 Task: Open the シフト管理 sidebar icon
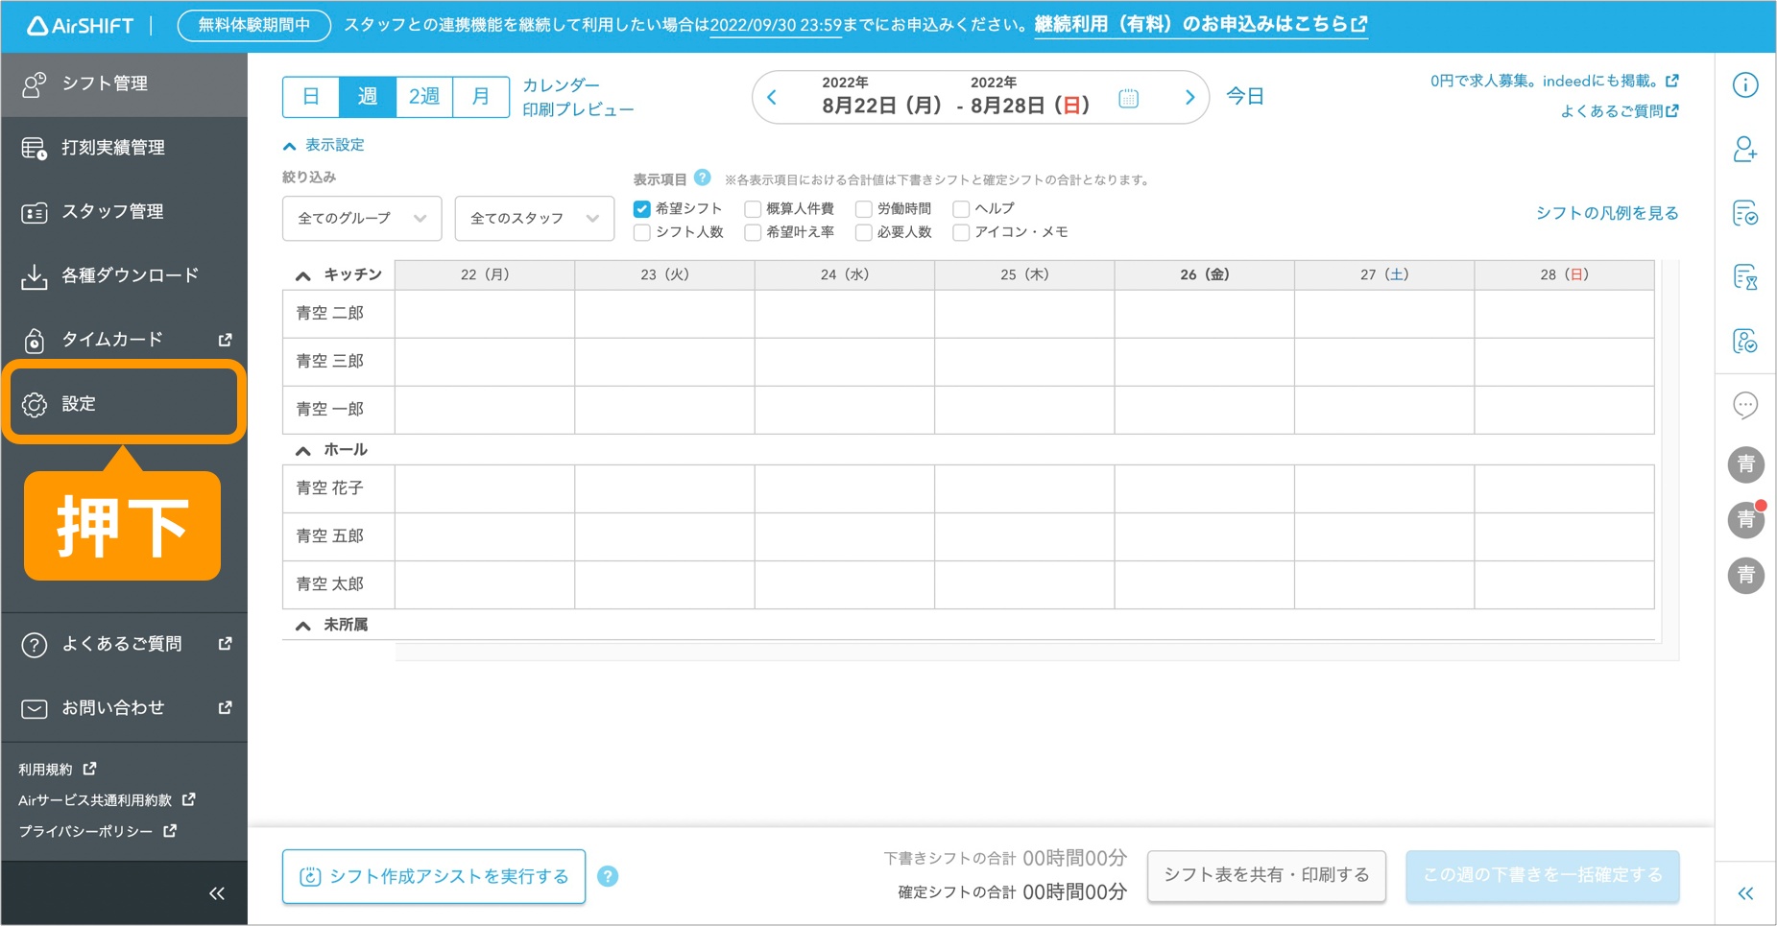35,83
